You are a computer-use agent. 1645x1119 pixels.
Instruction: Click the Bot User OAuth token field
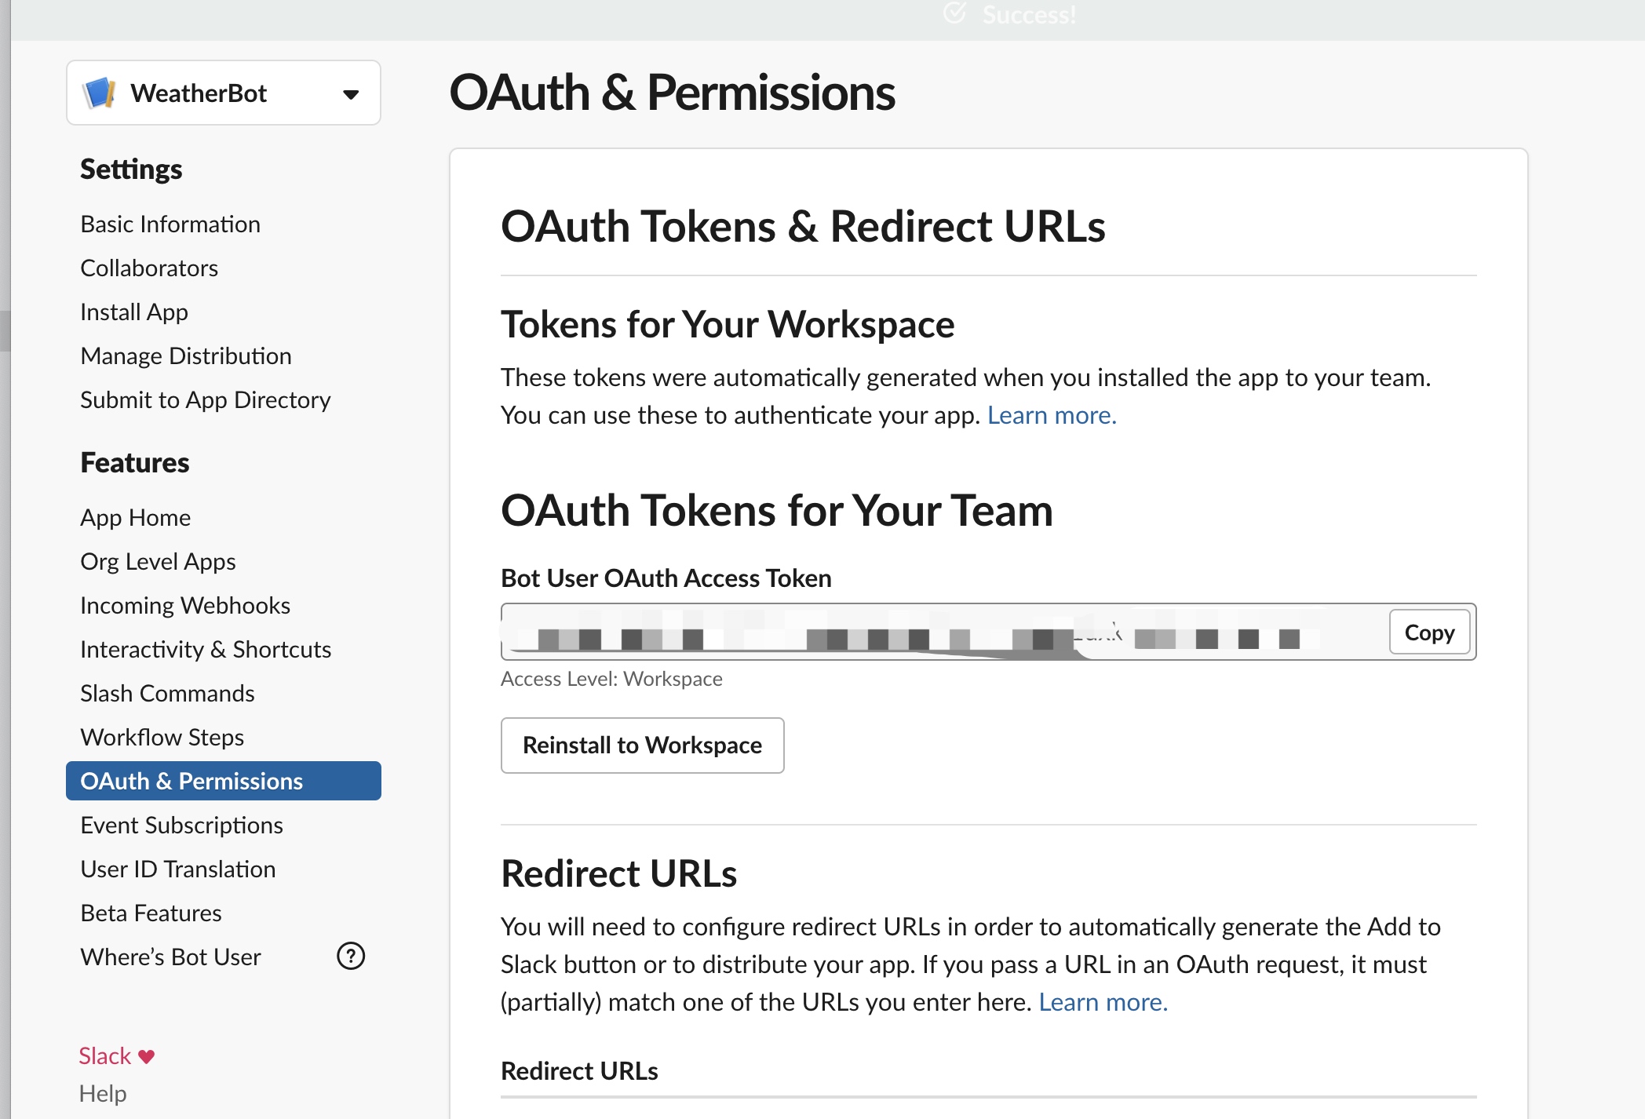point(942,632)
